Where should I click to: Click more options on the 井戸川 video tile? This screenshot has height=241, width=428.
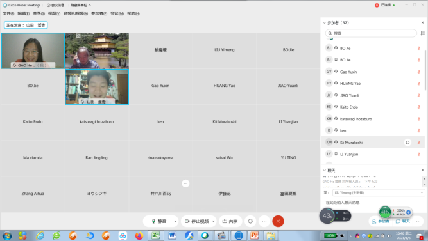tap(185, 183)
